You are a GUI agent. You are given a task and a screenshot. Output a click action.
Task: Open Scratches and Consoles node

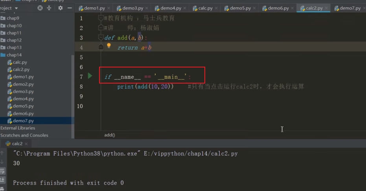click(x=24, y=135)
